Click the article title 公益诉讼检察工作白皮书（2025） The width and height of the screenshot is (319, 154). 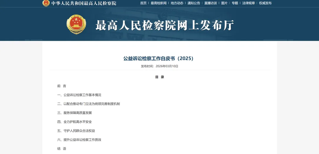158,58
